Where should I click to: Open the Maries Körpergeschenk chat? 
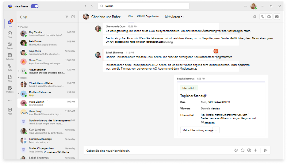pos(48,150)
